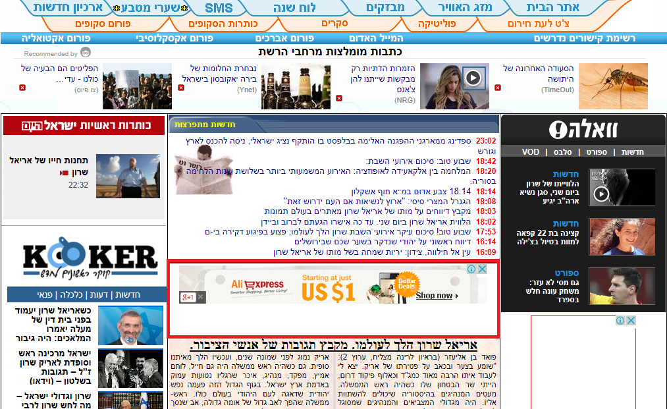The height and width of the screenshot is (409, 667).
Task: Play the singer video thumbnail
Action: (473, 78)
